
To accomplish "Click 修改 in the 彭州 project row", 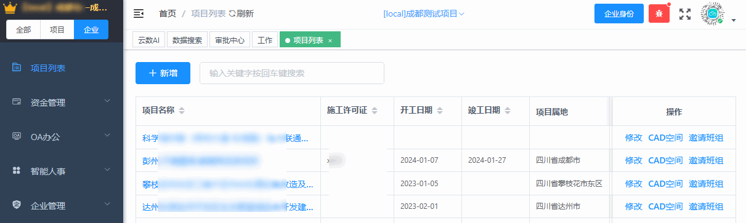I will (633, 160).
